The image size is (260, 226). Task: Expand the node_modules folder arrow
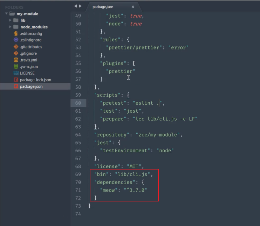point(10,27)
